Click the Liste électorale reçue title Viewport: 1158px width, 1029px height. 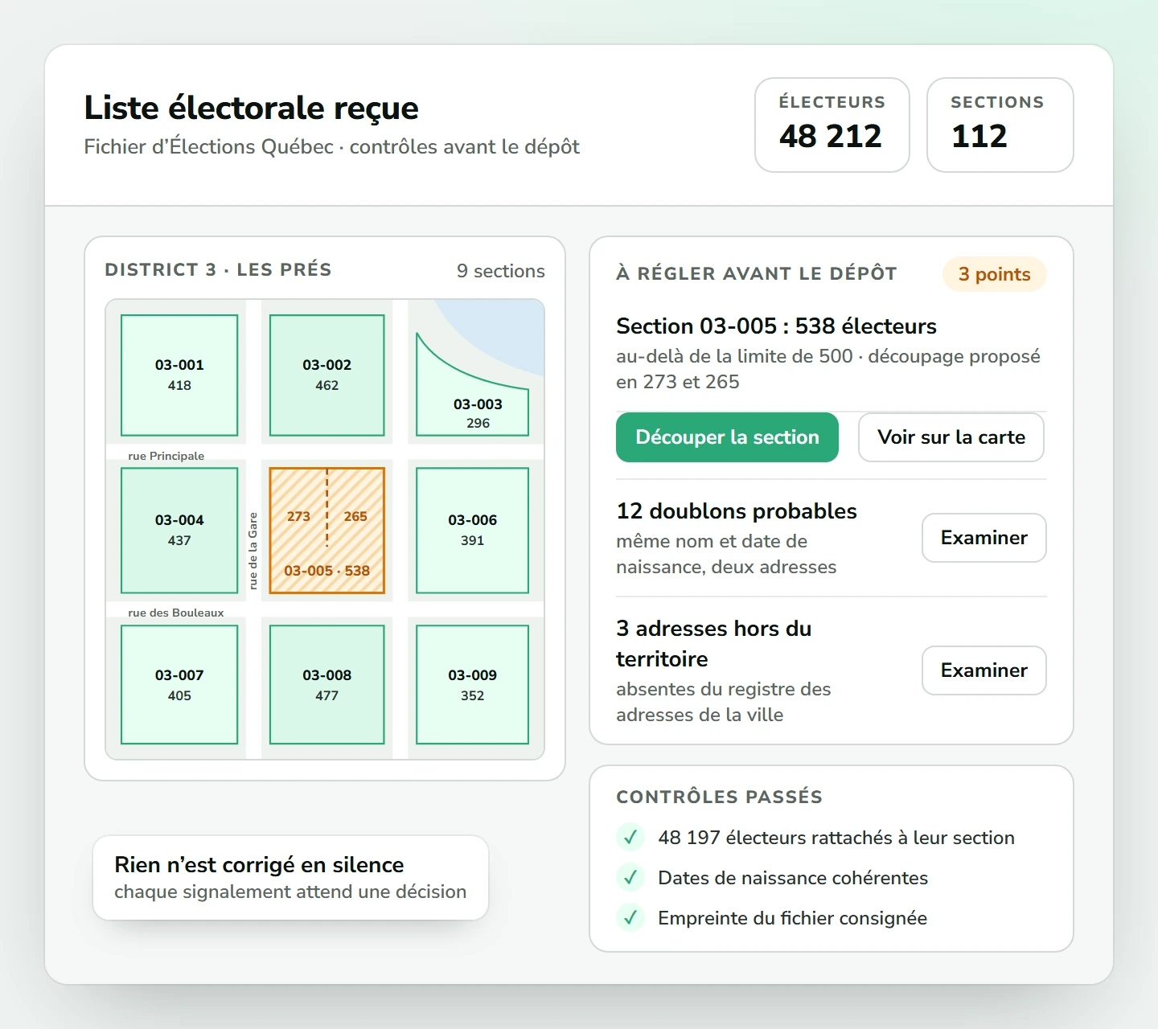point(251,108)
